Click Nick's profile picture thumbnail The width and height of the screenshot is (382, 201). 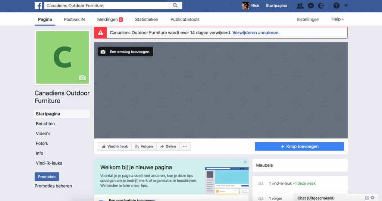click(x=245, y=6)
